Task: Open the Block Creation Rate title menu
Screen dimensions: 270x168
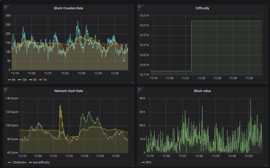Action: pos(69,8)
